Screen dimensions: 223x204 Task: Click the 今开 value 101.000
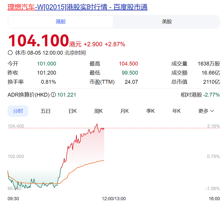(47, 64)
